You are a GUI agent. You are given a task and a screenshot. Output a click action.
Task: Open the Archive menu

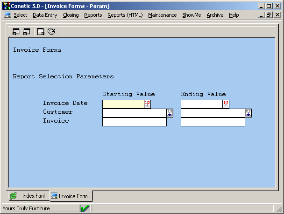tap(215, 15)
